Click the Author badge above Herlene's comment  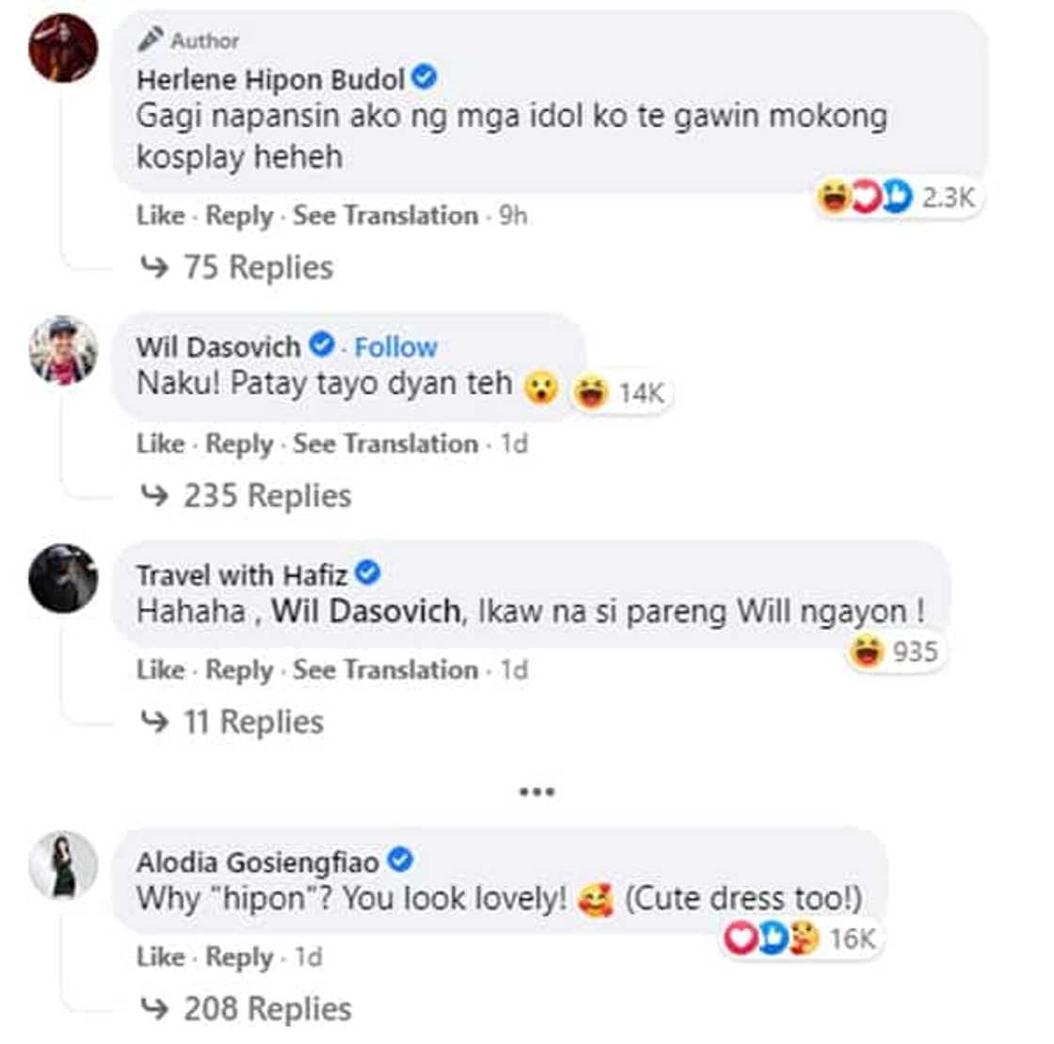click(x=188, y=40)
